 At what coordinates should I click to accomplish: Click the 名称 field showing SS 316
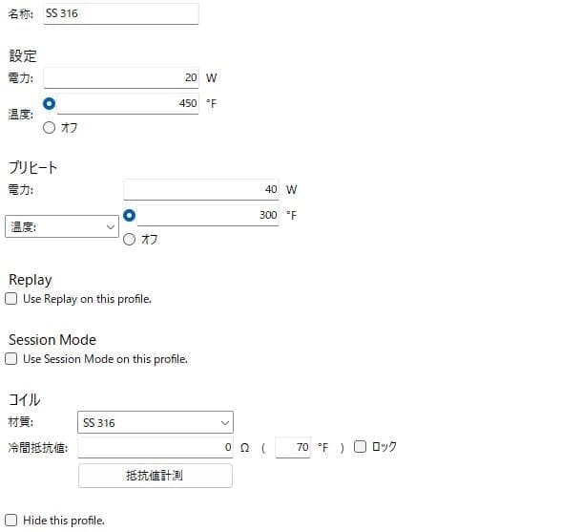click(x=121, y=13)
